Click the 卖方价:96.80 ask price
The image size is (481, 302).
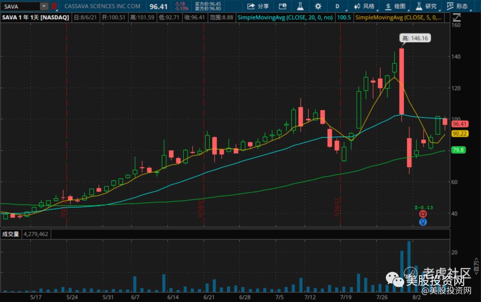point(208,8)
